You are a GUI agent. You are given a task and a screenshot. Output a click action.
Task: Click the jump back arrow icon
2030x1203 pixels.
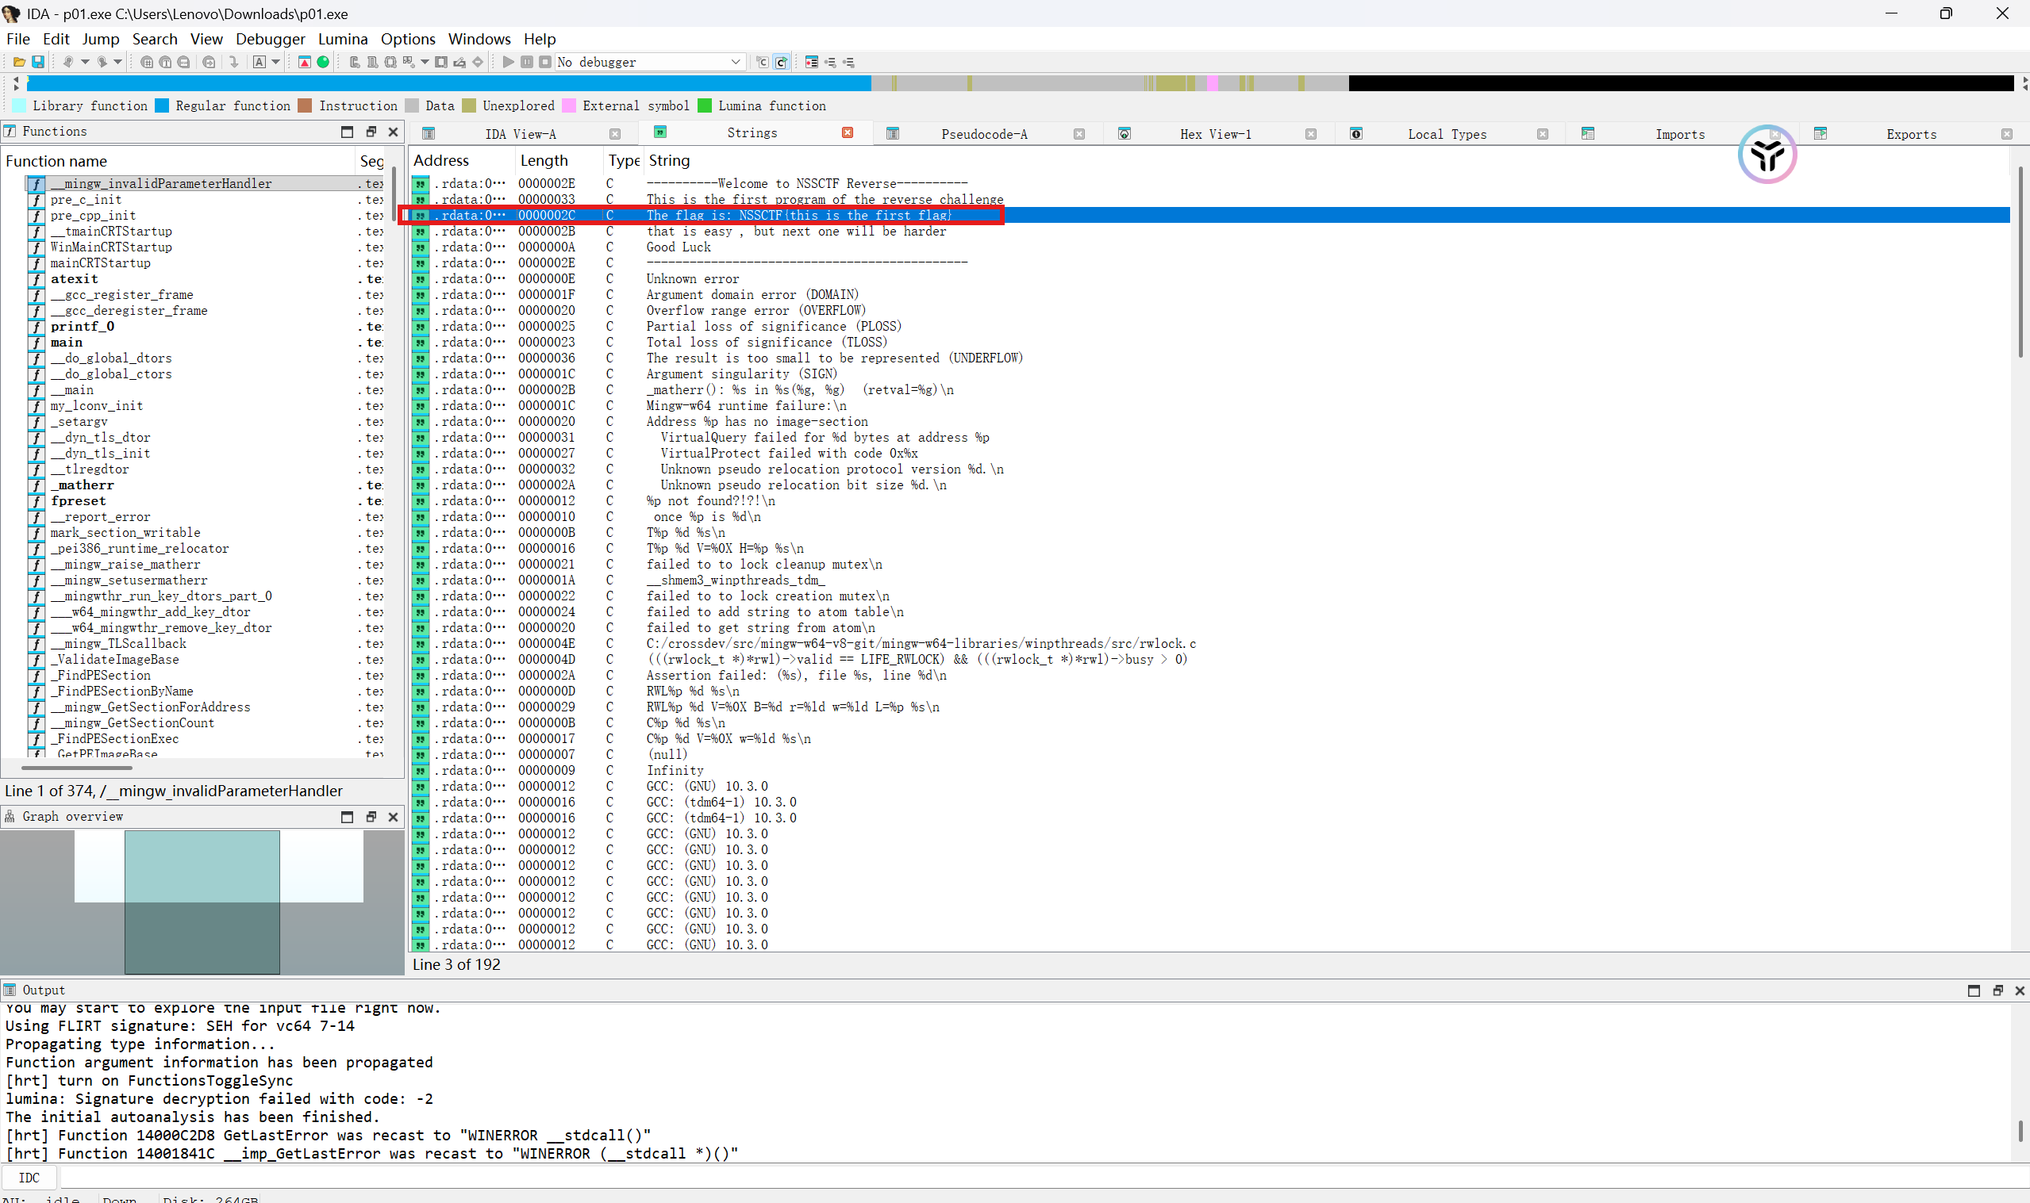pyautogui.click(x=68, y=62)
